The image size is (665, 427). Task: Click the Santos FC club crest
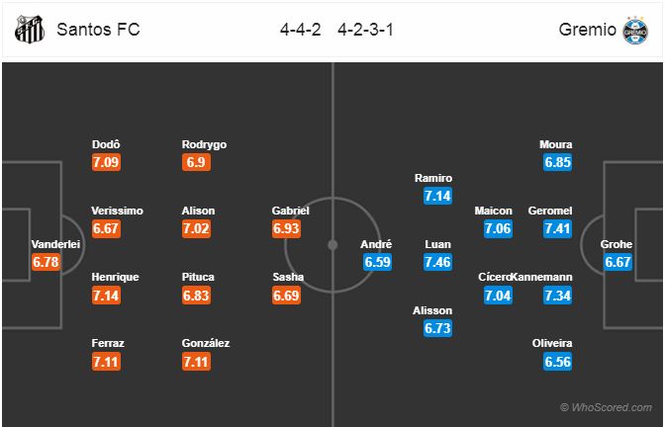(x=28, y=29)
